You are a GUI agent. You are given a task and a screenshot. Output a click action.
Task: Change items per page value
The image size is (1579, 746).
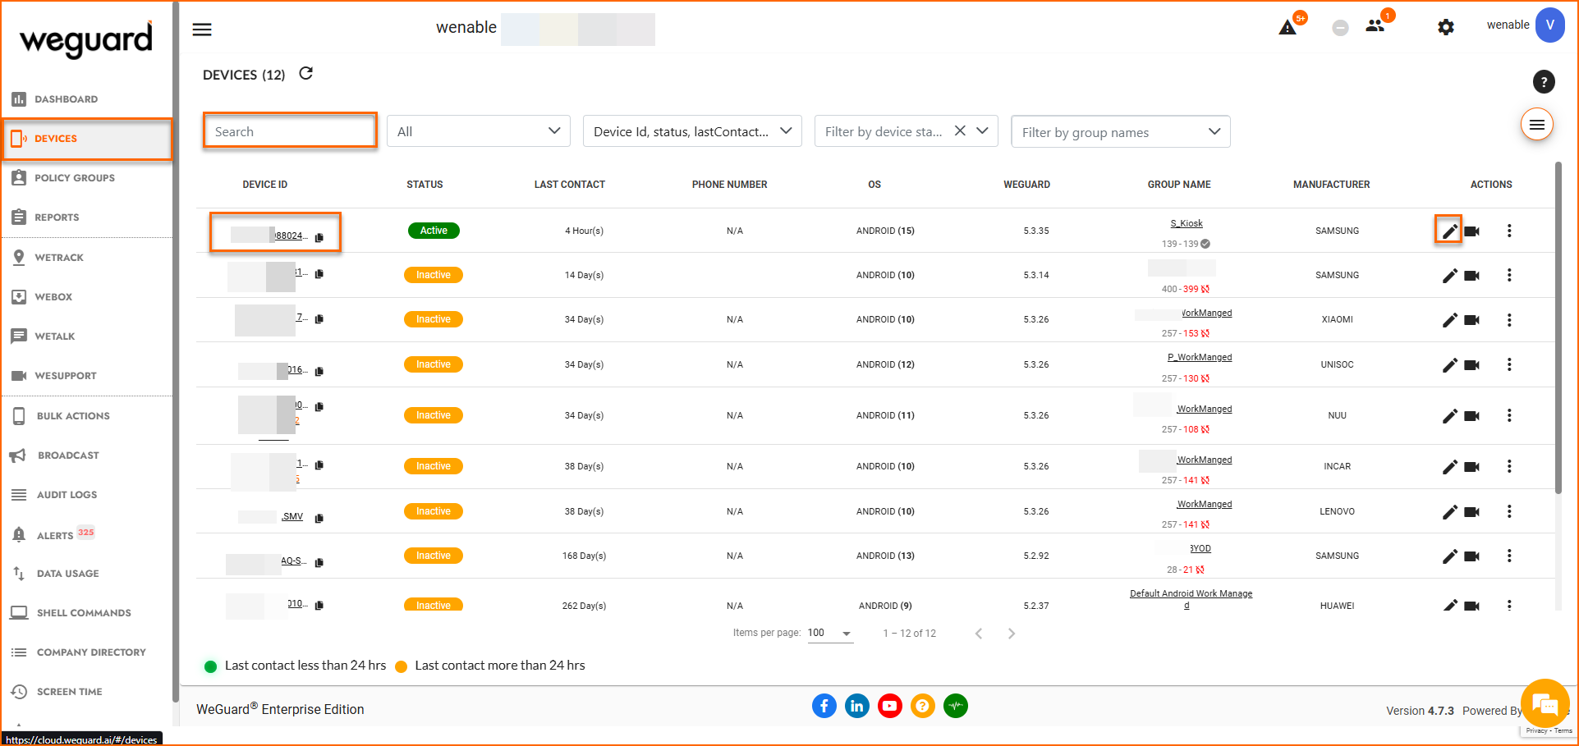[x=830, y=634]
